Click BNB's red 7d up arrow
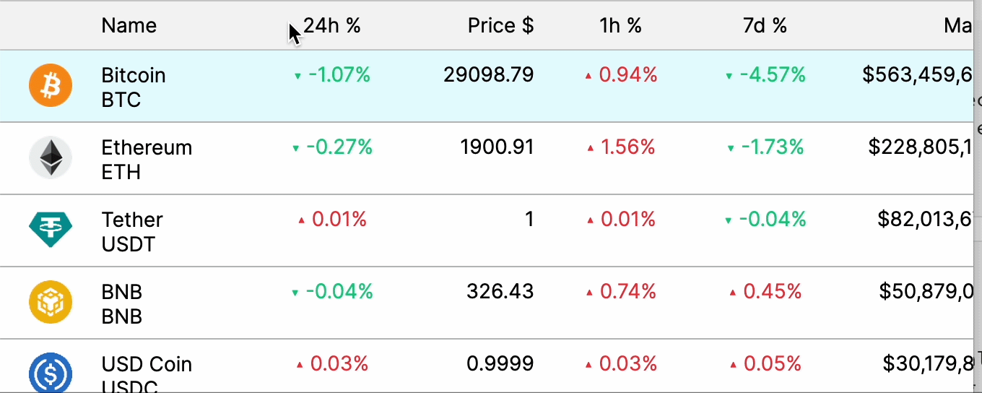982x393 pixels. pos(733,293)
